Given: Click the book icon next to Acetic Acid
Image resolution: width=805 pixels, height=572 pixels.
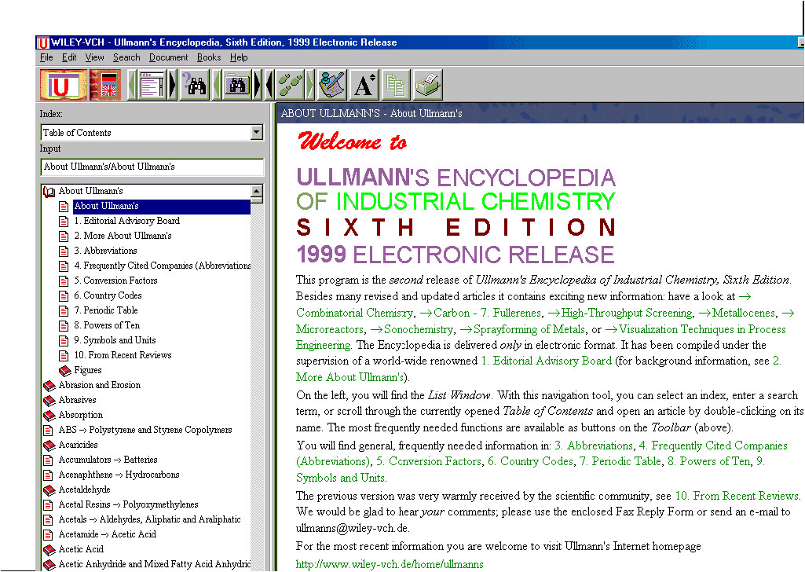Looking at the screenshot, I should click(x=49, y=550).
